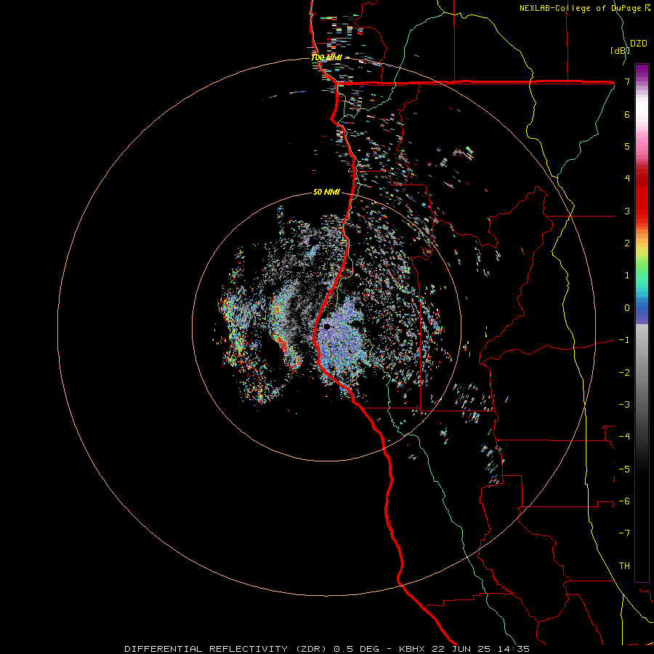Click the 6 value on the color scale
654x654 pixels.
627,114
